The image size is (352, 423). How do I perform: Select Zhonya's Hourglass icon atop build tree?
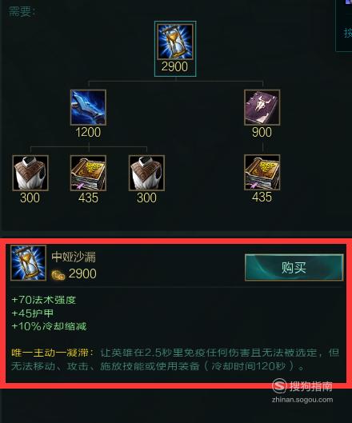tap(175, 42)
